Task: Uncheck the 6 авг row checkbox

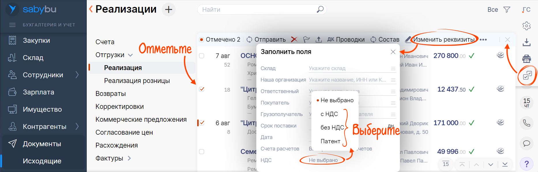Action: tap(202, 123)
